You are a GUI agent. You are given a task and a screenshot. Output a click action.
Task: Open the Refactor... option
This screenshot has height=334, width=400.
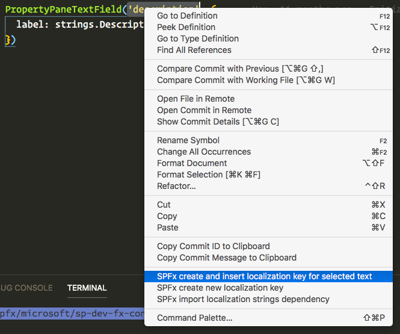coord(268,187)
